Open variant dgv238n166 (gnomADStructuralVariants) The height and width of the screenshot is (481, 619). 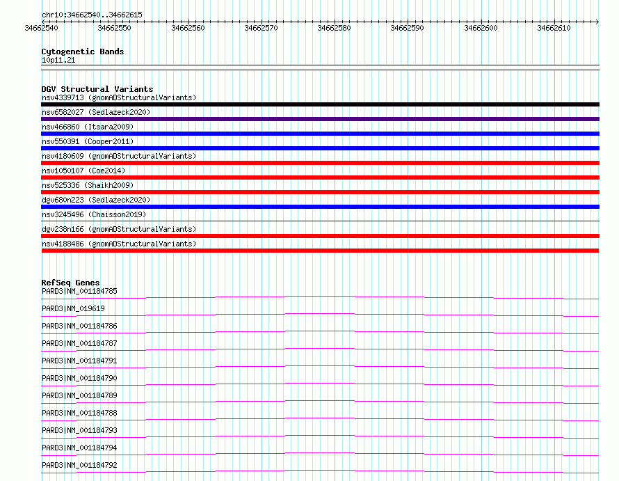(119, 229)
